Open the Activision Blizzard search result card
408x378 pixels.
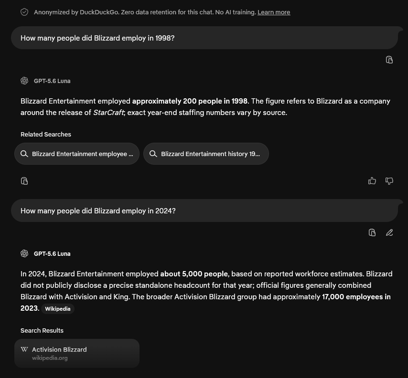pyautogui.click(x=77, y=353)
